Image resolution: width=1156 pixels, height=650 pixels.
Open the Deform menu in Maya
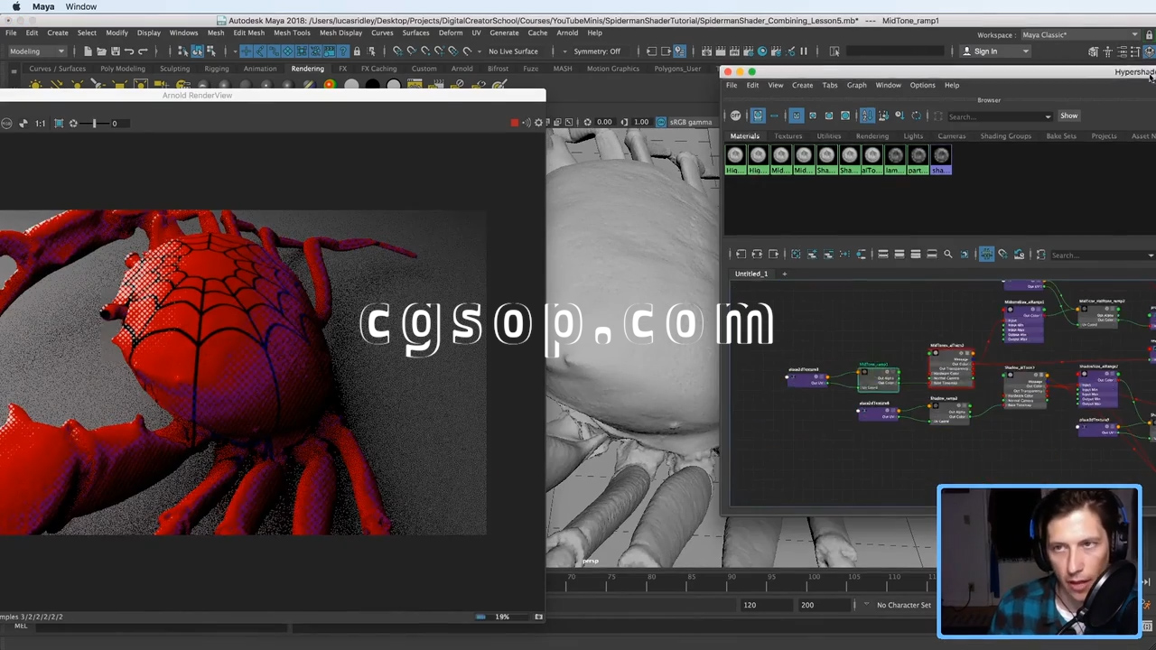(x=450, y=32)
